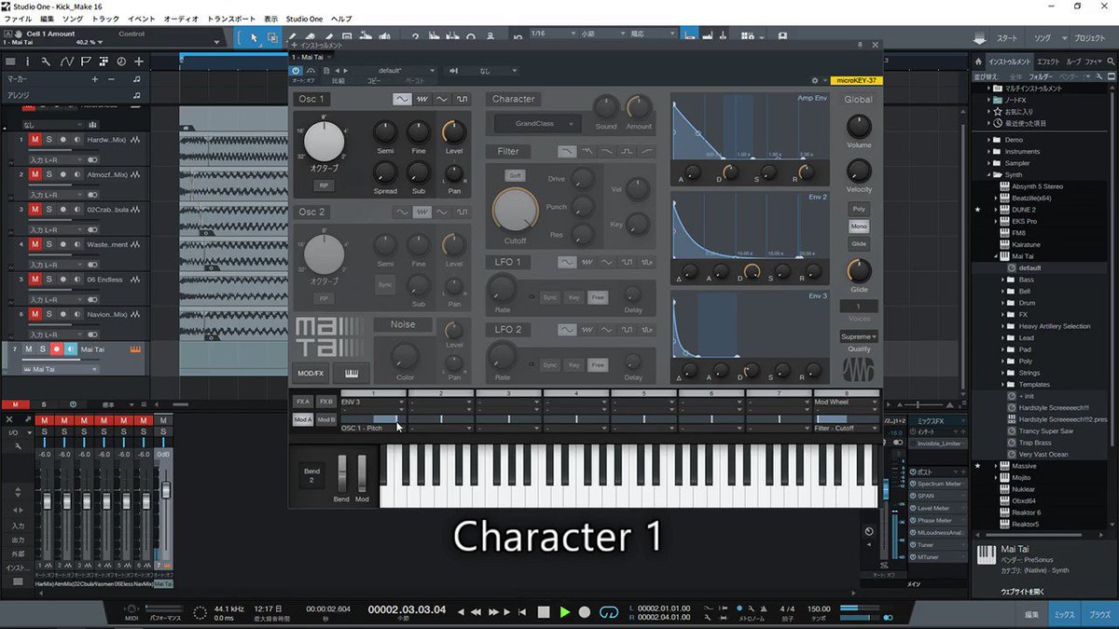The image size is (1119, 629).
Task: Open the ファイル menu
Action: pyautogui.click(x=18, y=19)
